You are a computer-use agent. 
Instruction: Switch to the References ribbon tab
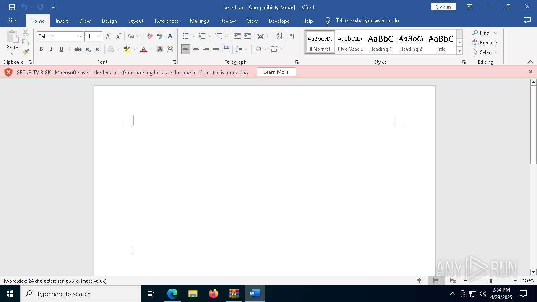click(x=167, y=21)
